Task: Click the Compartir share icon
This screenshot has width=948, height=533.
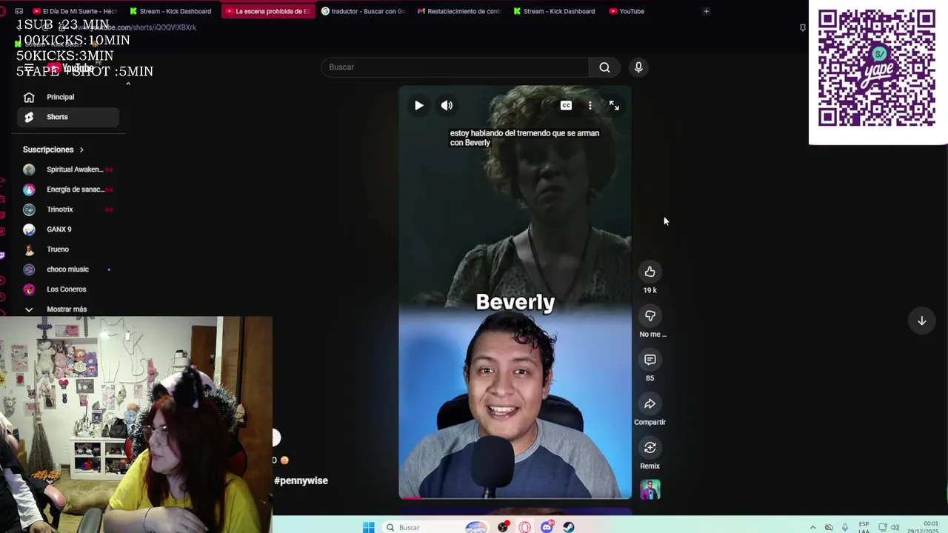Action: [650, 404]
